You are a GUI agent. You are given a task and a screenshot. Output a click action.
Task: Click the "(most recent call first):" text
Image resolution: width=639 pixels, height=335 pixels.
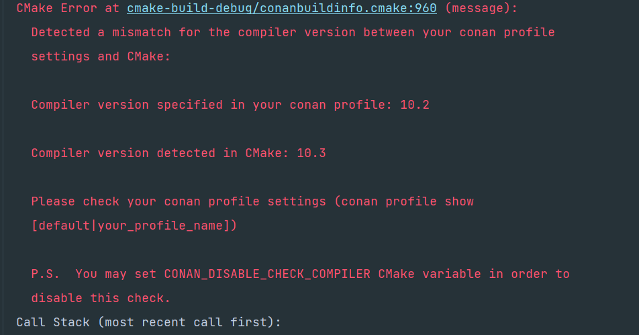(189, 322)
